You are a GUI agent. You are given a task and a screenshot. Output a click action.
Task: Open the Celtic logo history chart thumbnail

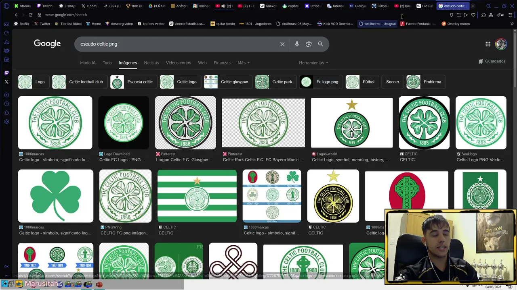272,196
